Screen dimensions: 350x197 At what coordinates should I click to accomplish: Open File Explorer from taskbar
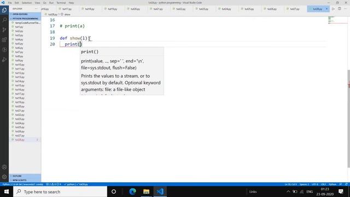point(146,192)
